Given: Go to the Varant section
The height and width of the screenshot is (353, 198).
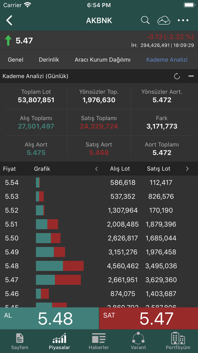Looking at the screenshot, I should [138, 341].
